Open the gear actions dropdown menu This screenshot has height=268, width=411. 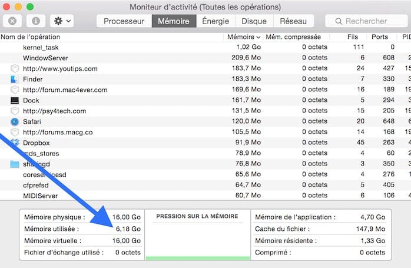(x=62, y=21)
